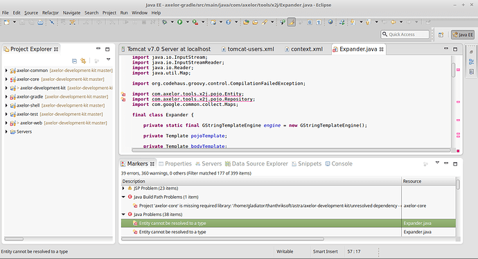
Task: Click the Outline icon in right trim bar
Action: click(x=472, y=62)
